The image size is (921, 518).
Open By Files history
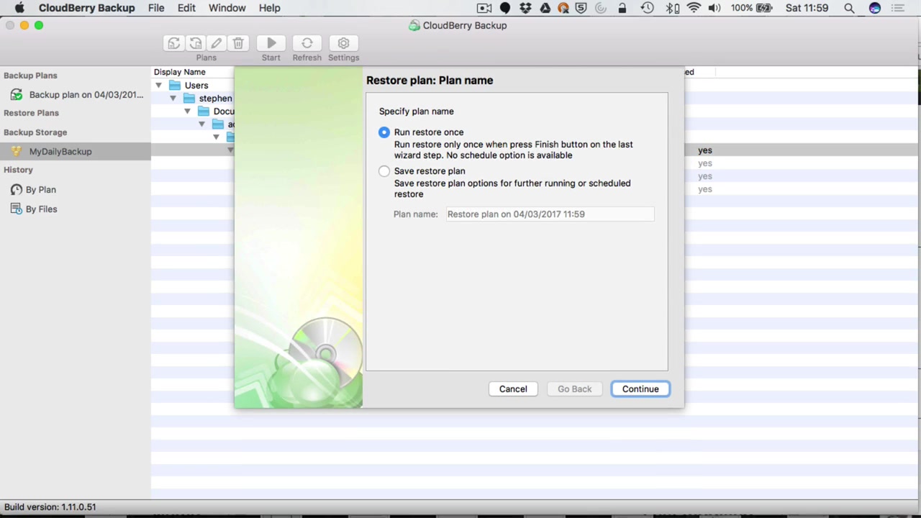pyautogui.click(x=42, y=209)
